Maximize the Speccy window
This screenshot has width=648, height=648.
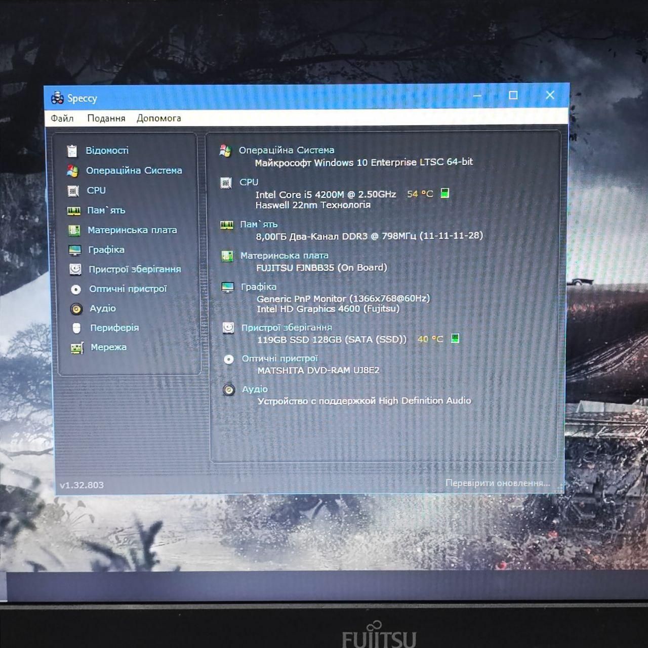pos(513,95)
